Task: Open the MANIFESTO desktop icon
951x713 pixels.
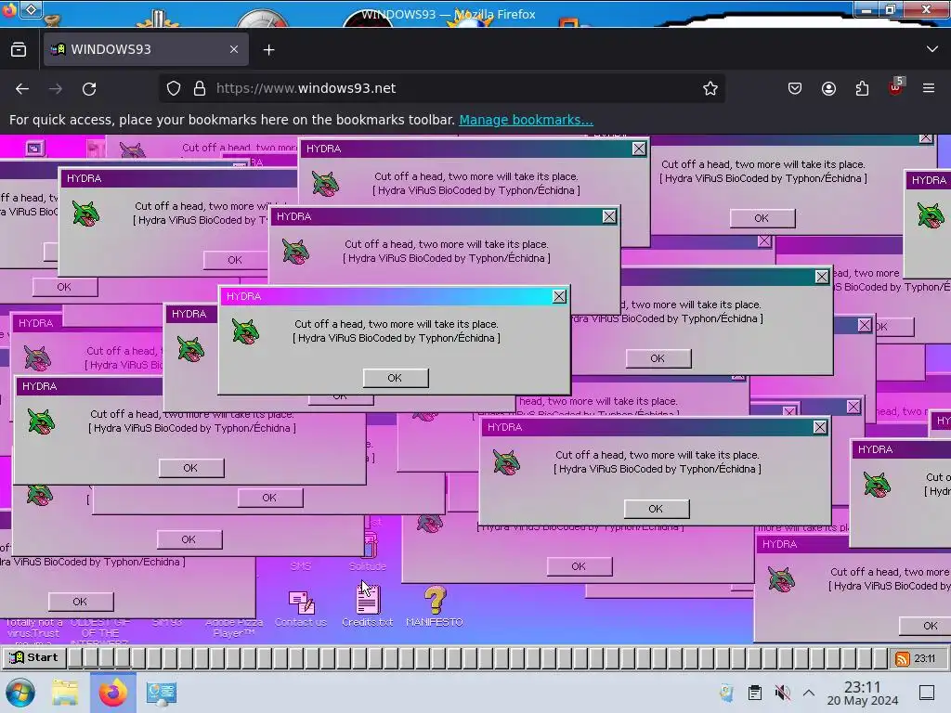Action: click(x=435, y=606)
